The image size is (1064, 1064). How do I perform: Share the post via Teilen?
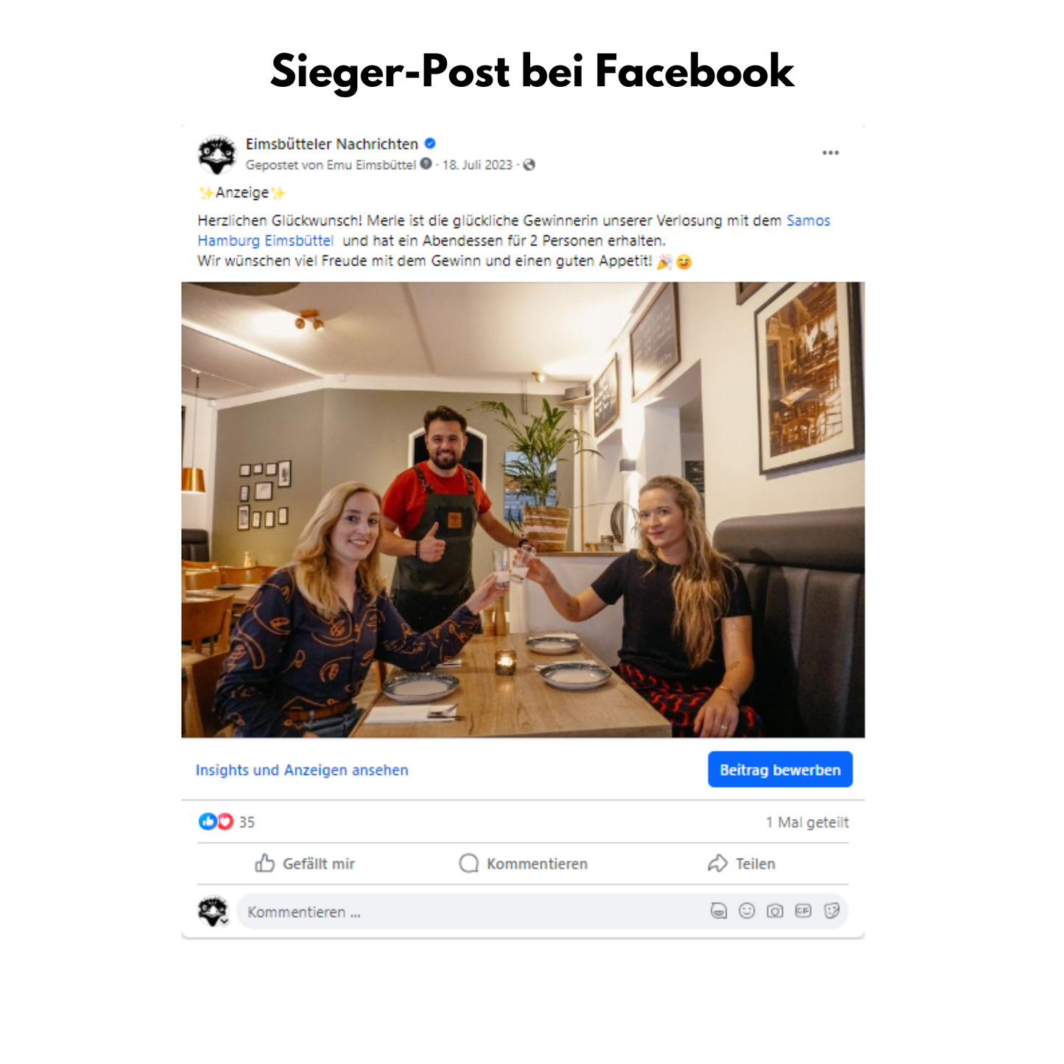(x=741, y=864)
